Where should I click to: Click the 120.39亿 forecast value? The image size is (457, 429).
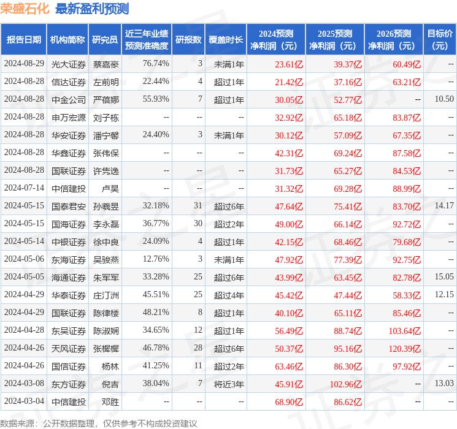(x=405, y=349)
